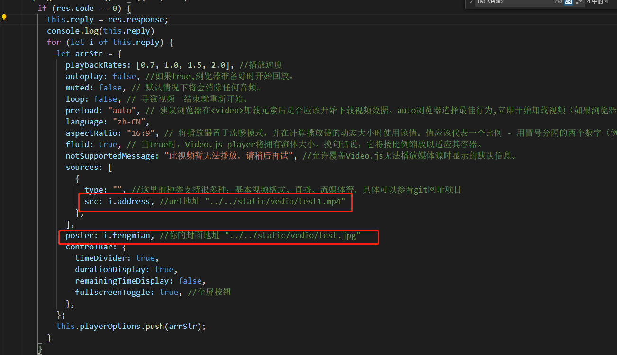
Task: Click the 'remainingTimeDisplay' property
Action: (x=122, y=281)
